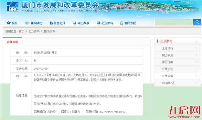Go to 公众参与 in the breadcrumb
The image size is (202, 120).
point(34,31)
